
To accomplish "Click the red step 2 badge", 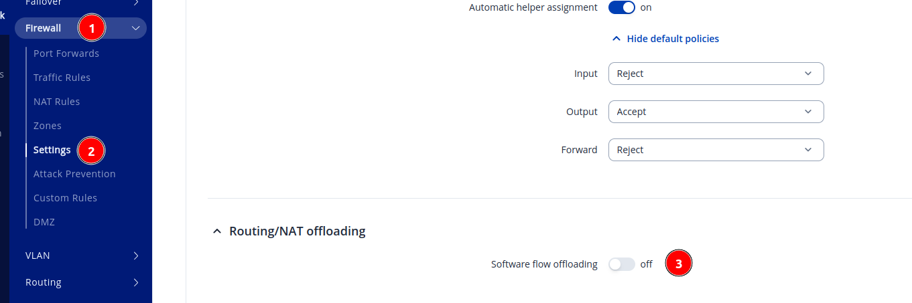I will (x=91, y=150).
